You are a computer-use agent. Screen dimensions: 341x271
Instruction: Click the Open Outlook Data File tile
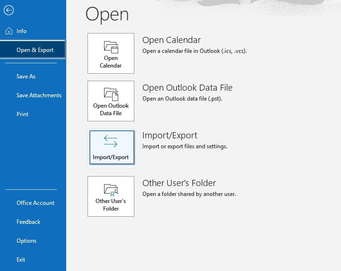(111, 101)
